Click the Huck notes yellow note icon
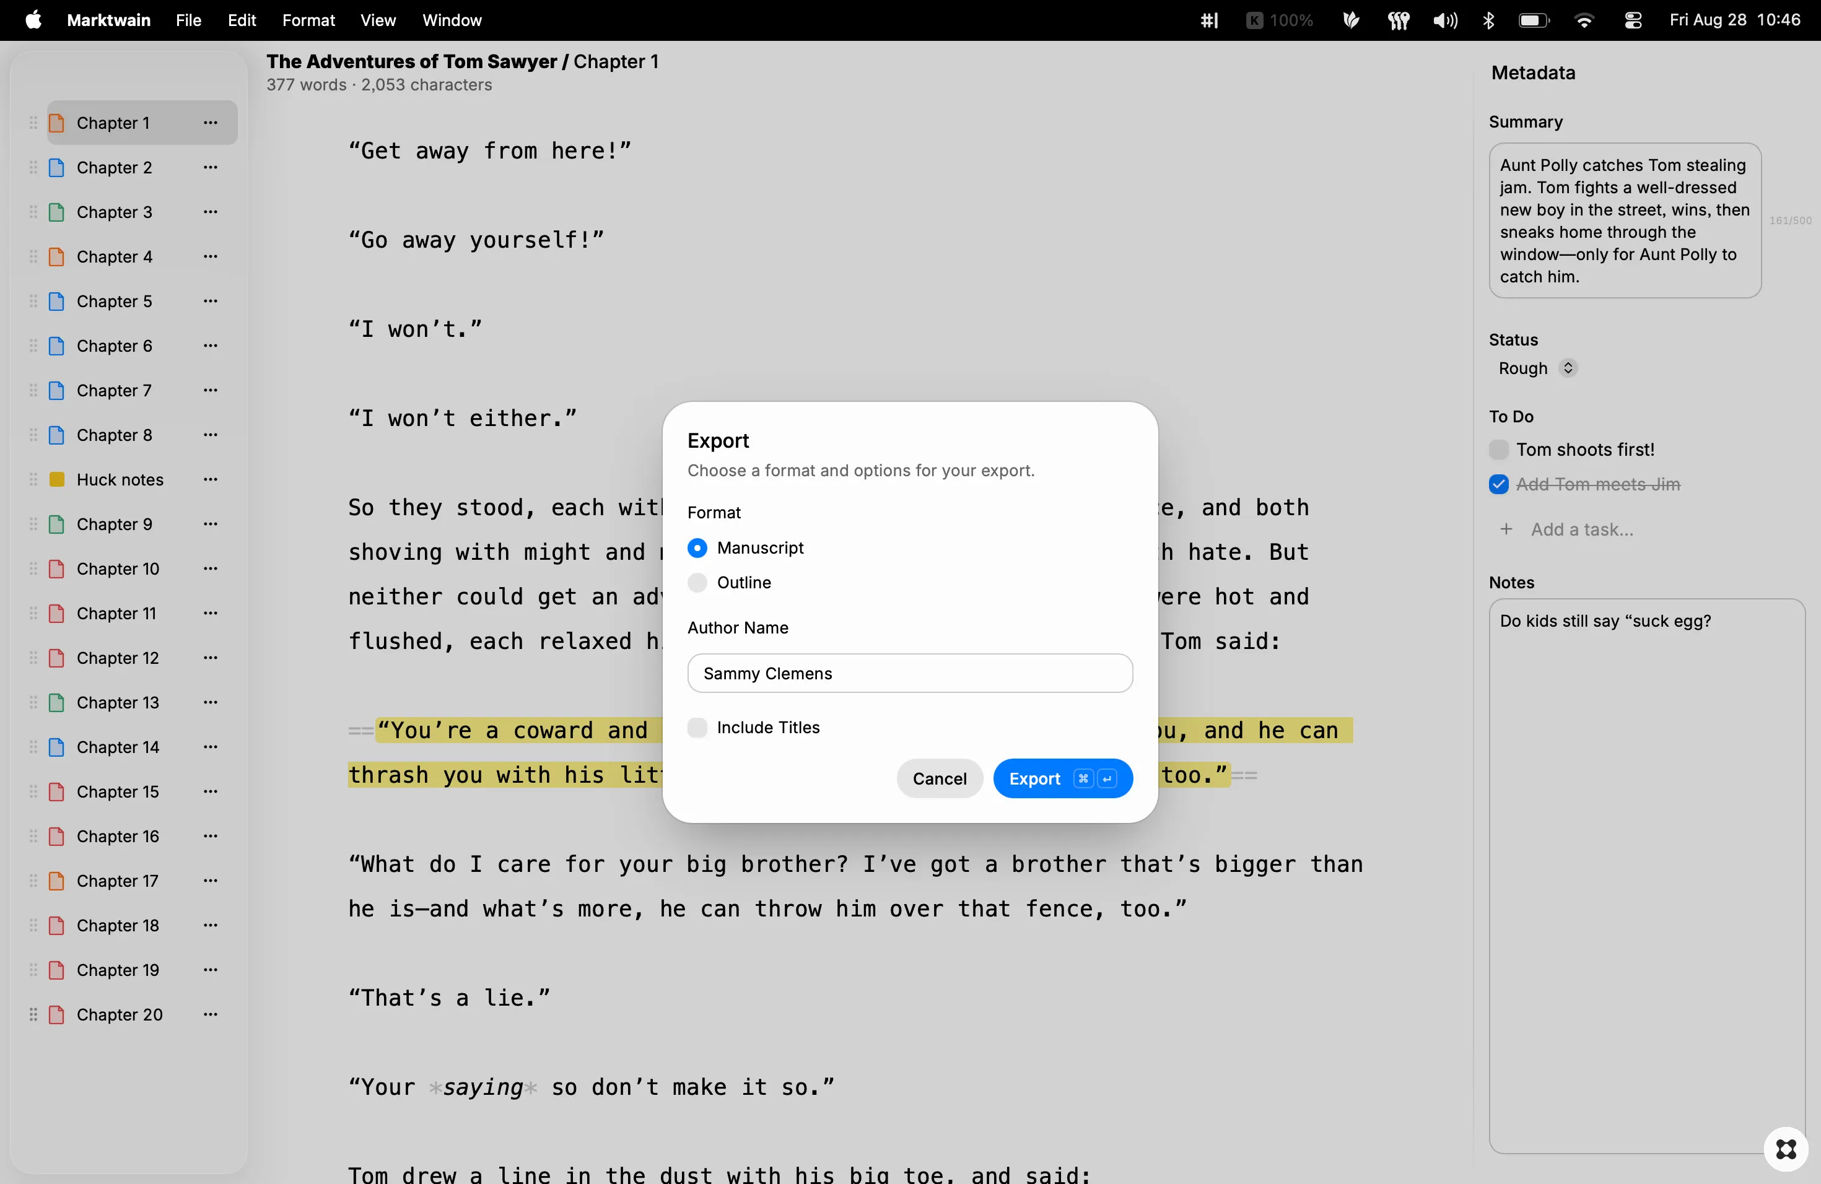This screenshot has width=1821, height=1184. point(56,479)
